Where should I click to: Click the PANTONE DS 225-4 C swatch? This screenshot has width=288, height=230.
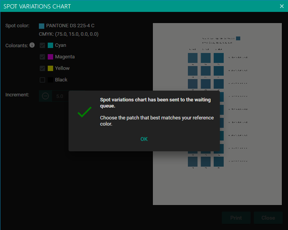(x=42, y=26)
